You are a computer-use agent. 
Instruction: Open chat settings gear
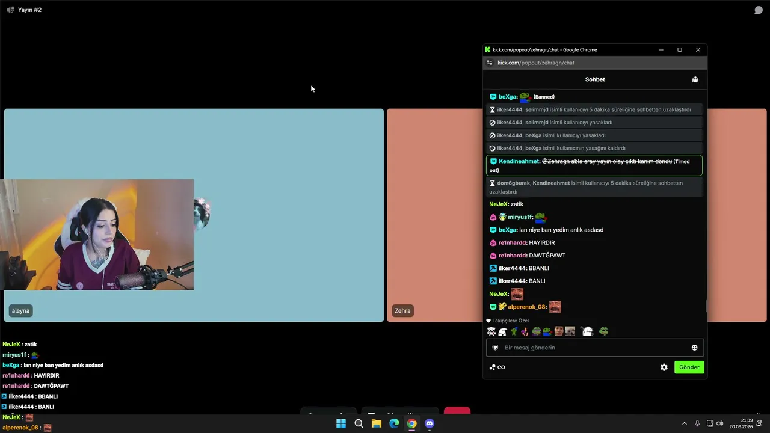pos(664,367)
